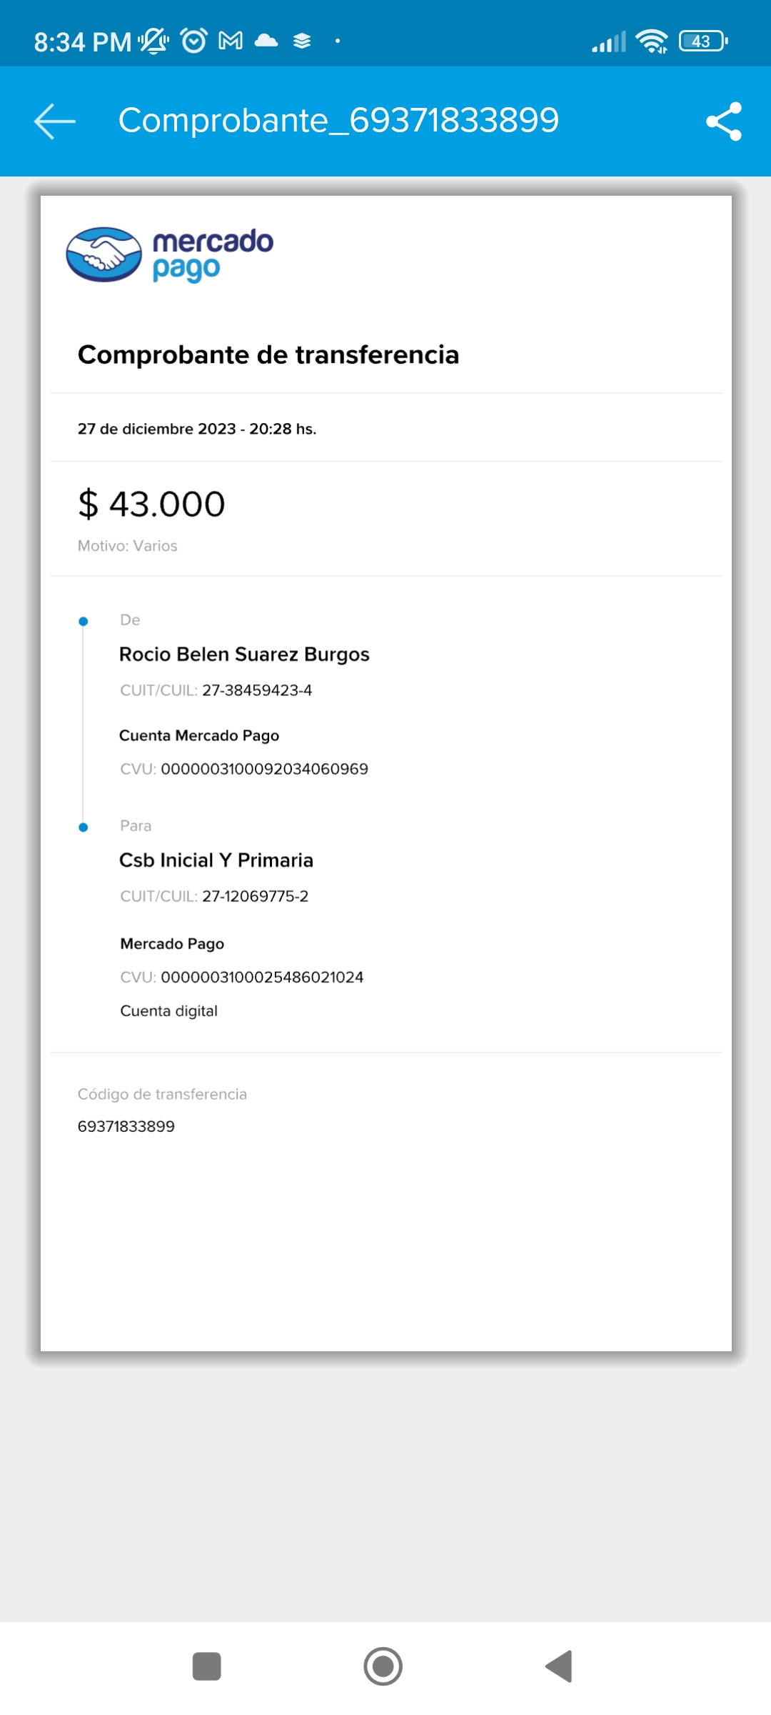The width and height of the screenshot is (771, 1715).
Task: Tap the Comprobante de transferencia heading
Action: pyautogui.click(x=268, y=355)
